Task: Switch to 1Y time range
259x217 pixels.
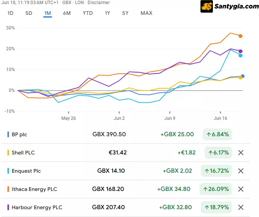Action: coord(108,13)
